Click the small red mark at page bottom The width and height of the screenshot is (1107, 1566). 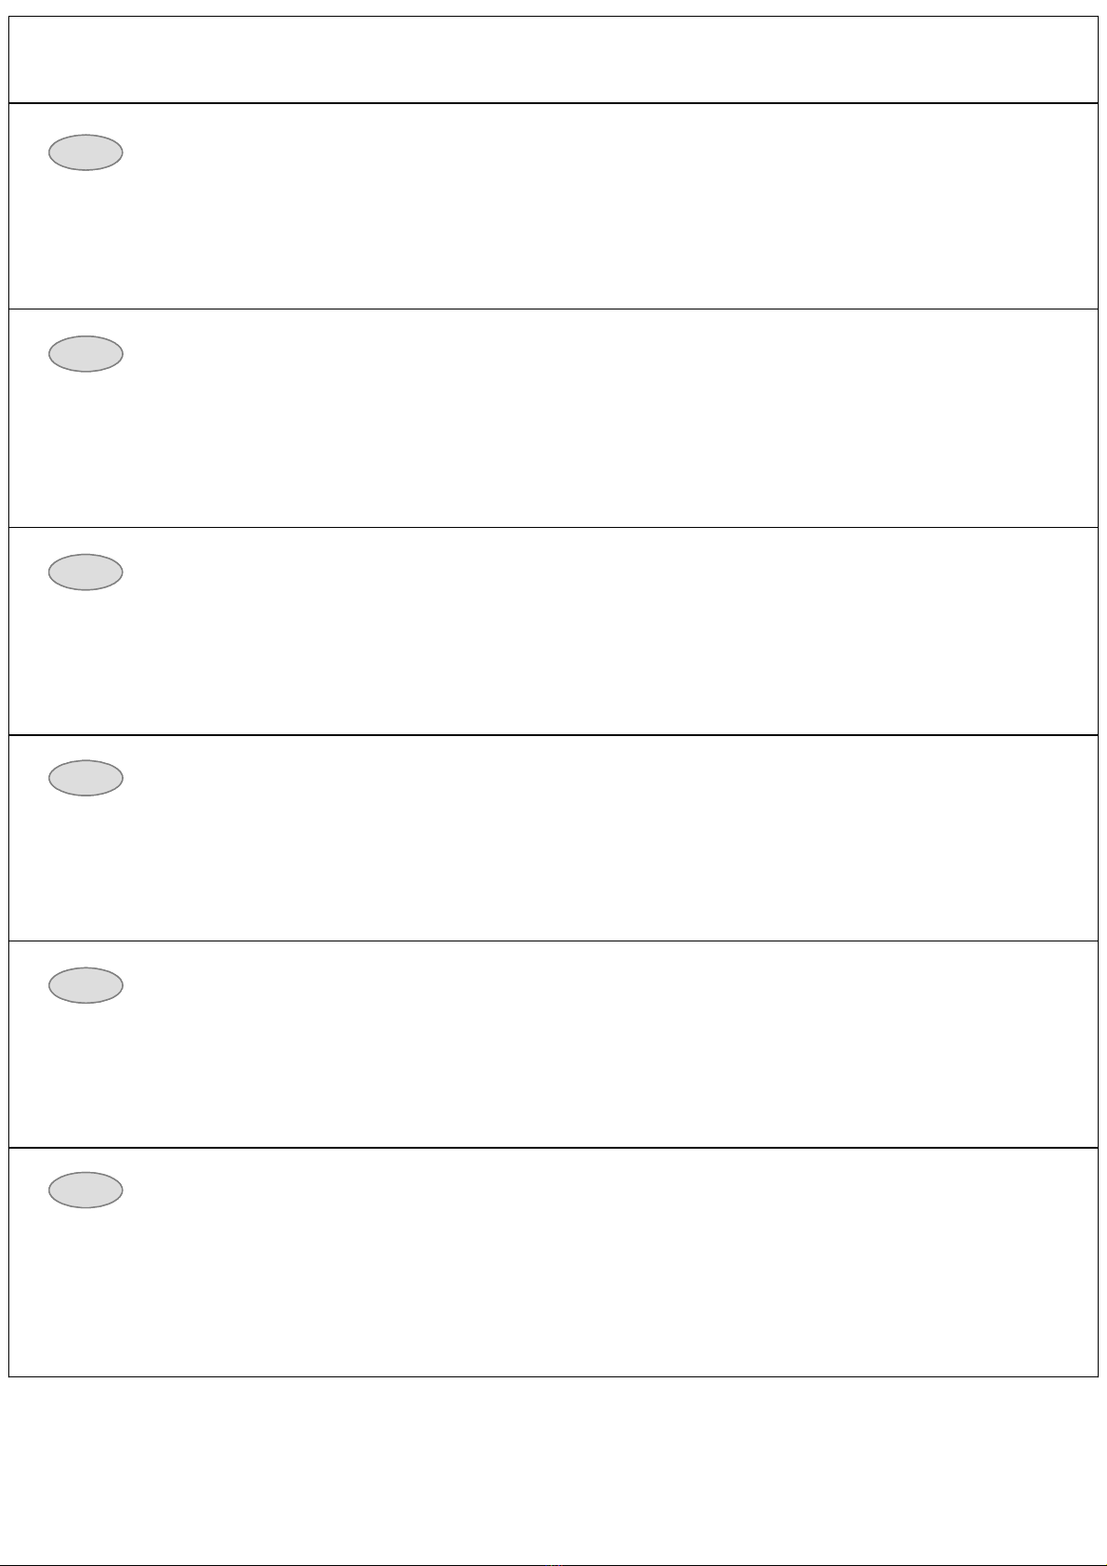(x=557, y=1563)
